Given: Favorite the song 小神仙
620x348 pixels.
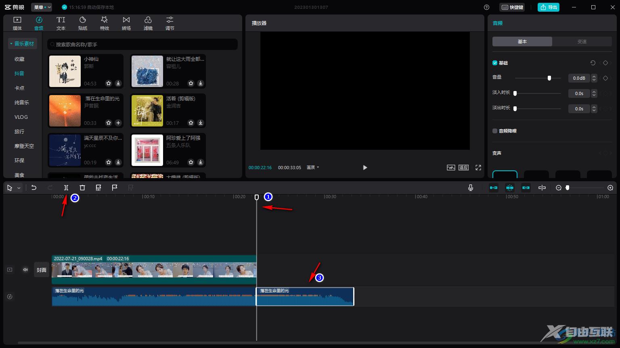Looking at the screenshot, I should 109,83.
